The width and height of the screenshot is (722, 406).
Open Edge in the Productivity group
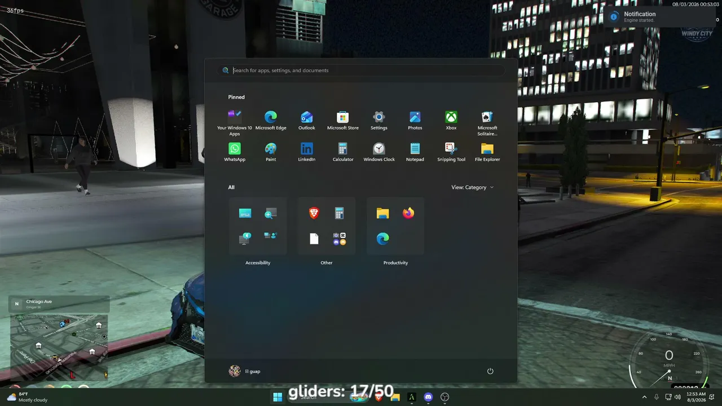(x=382, y=239)
